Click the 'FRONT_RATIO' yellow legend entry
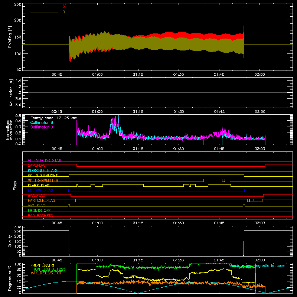The image size is (297, 297). [42, 265]
